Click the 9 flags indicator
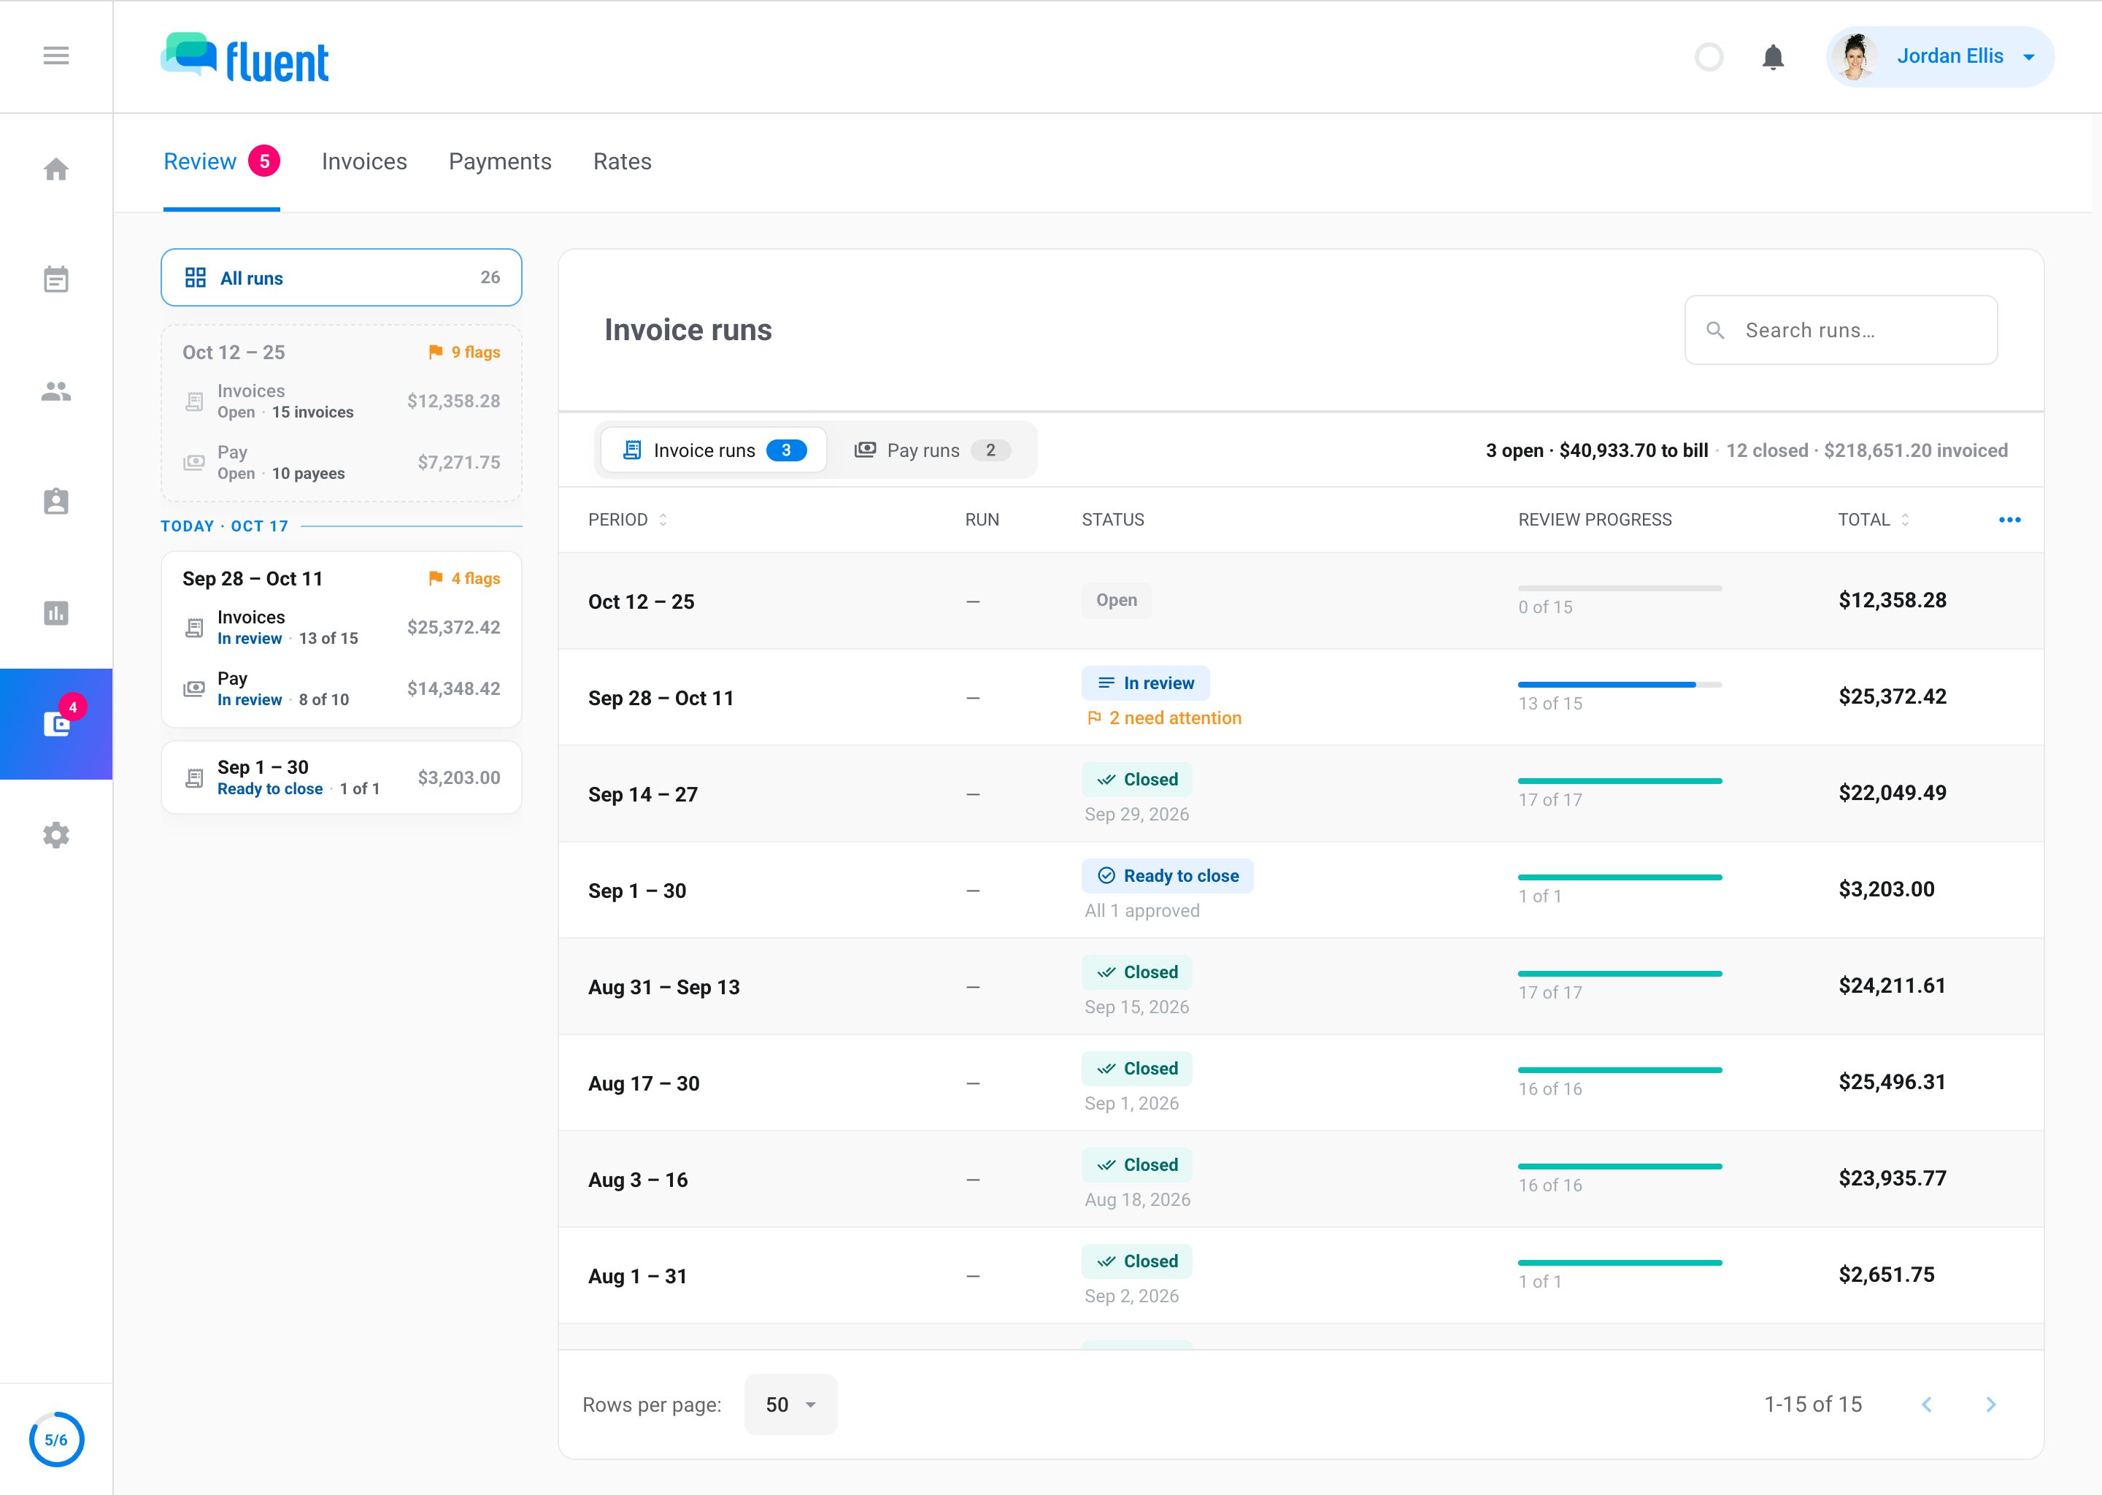The height and width of the screenshot is (1495, 2102). (465, 353)
